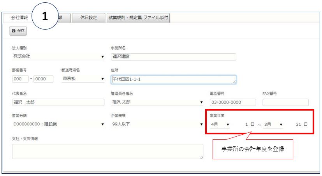Click the 電話番号 field

(x=232, y=102)
